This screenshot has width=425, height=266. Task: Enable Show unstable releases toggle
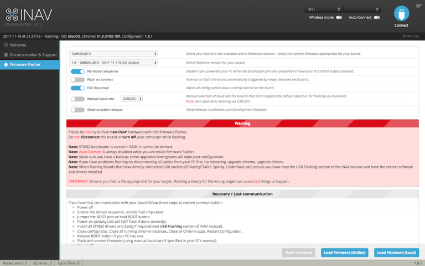pos(77,110)
